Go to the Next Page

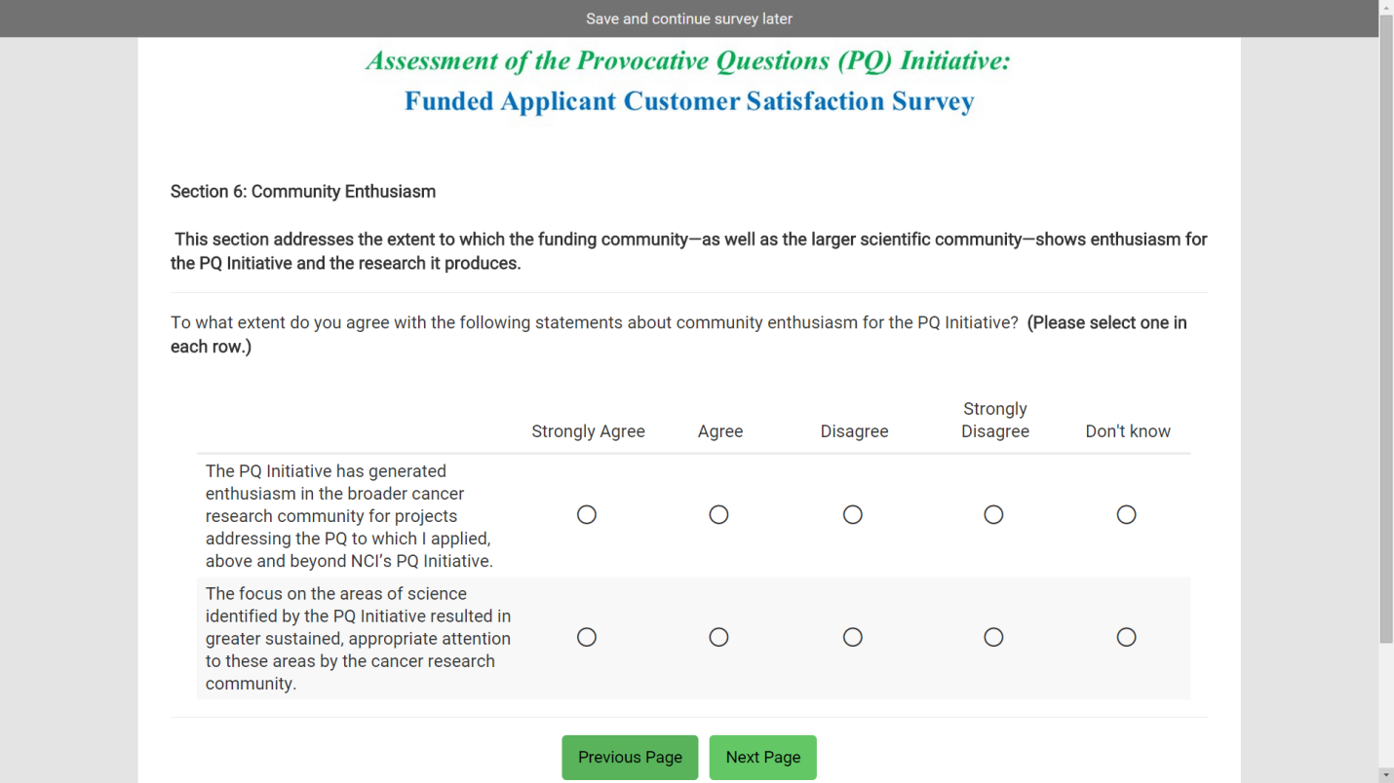pos(762,757)
